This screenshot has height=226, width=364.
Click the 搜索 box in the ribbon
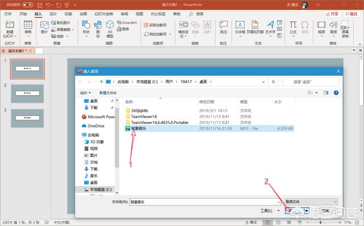197,14
